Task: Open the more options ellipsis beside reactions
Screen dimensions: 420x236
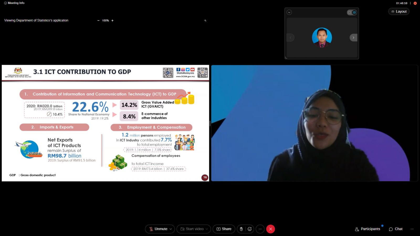Action: (x=260, y=229)
